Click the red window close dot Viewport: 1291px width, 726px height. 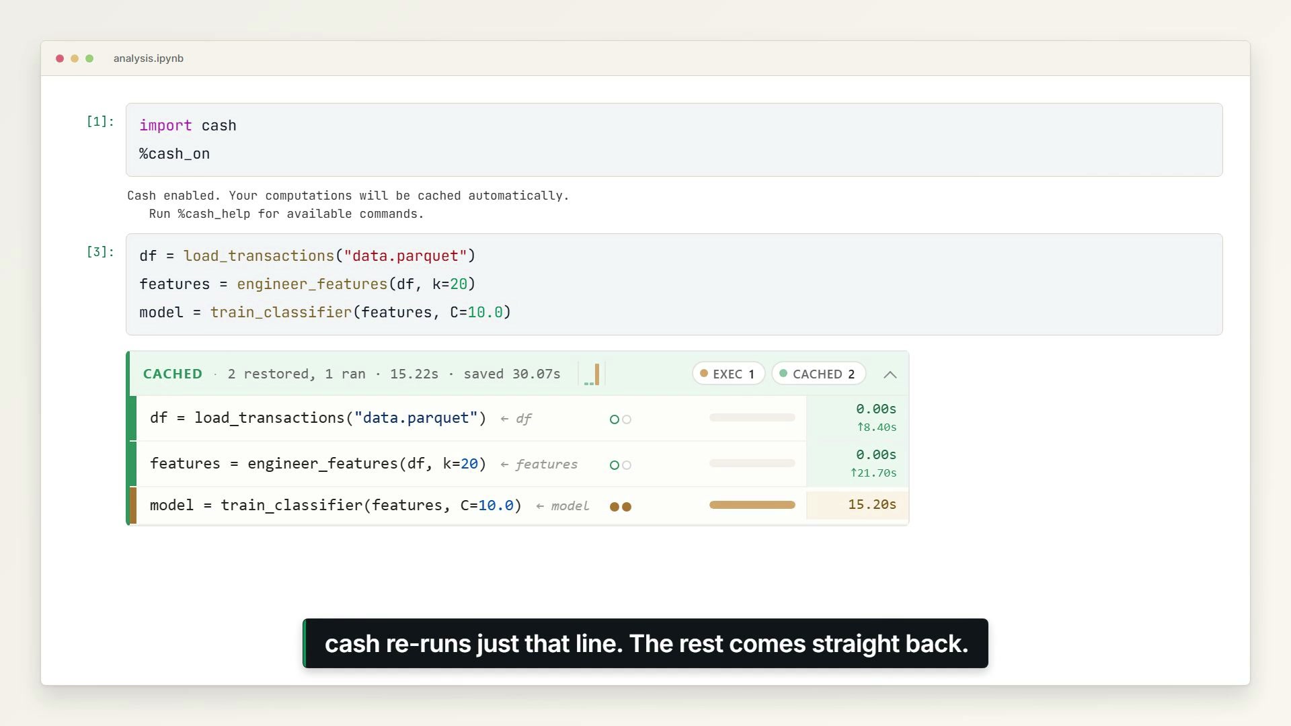pos(60,58)
